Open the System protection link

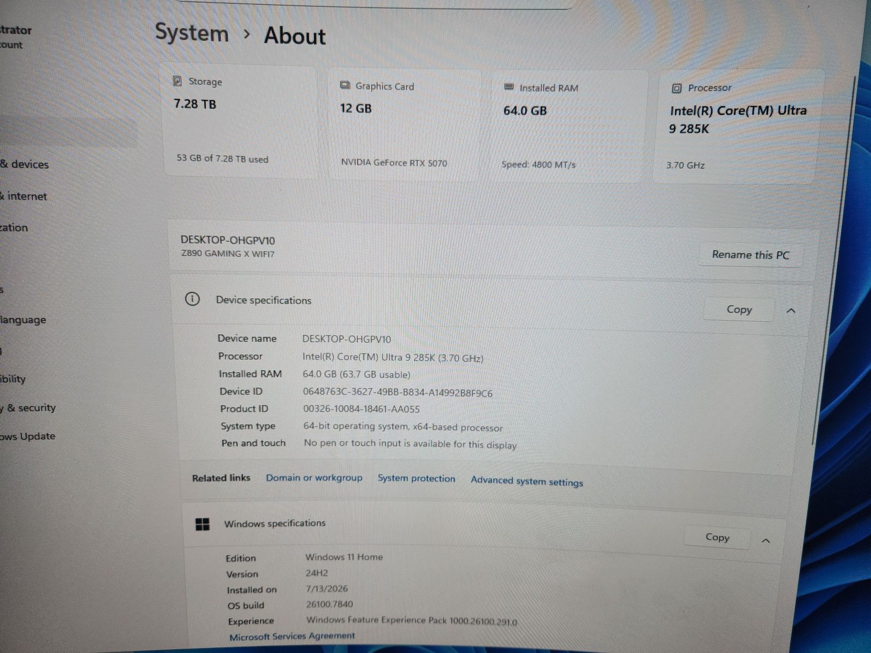(416, 478)
